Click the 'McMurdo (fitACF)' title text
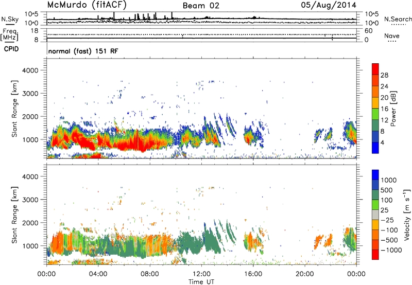 click(x=87, y=5)
